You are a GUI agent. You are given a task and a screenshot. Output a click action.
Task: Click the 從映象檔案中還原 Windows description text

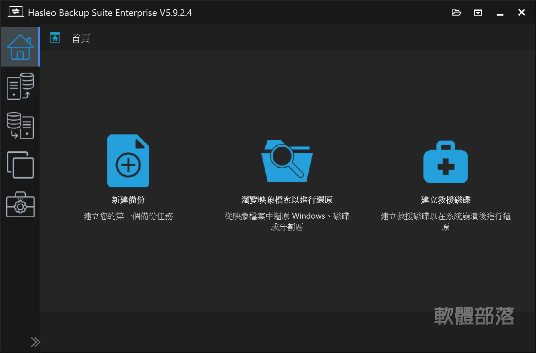(x=287, y=221)
